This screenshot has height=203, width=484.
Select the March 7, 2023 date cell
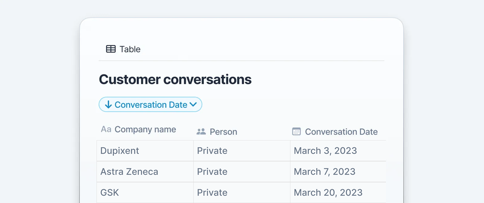tap(338, 172)
